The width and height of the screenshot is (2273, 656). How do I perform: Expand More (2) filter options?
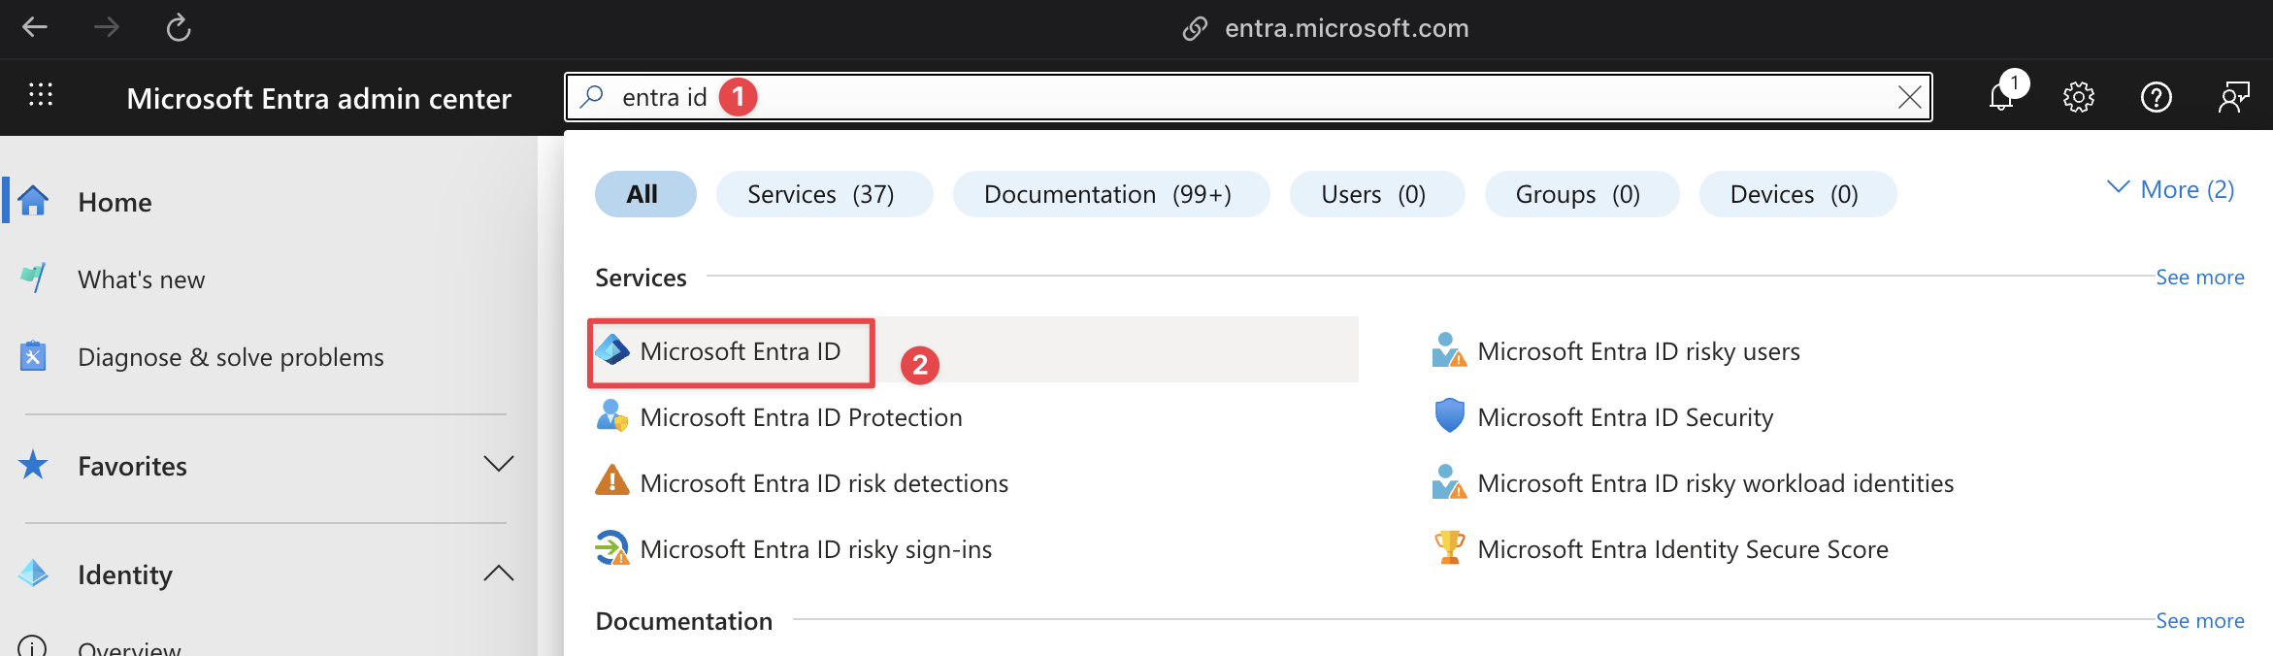[2172, 189]
